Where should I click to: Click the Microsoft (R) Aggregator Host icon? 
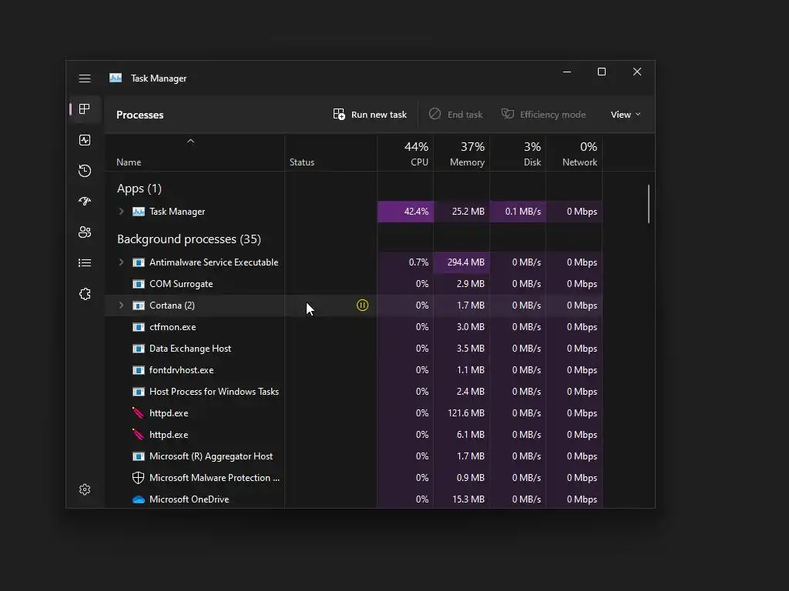pyautogui.click(x=139, y=456)
